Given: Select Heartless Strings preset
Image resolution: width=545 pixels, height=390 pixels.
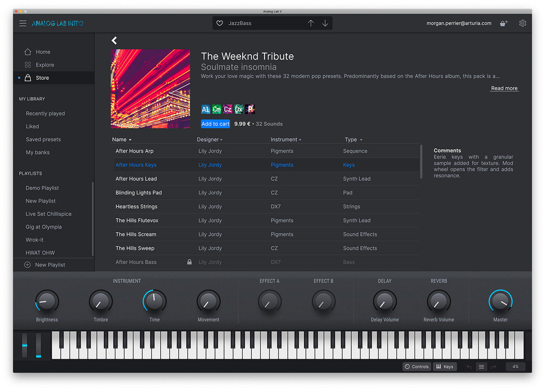Looking at the screenshot, I should click(x=267, y=207).
